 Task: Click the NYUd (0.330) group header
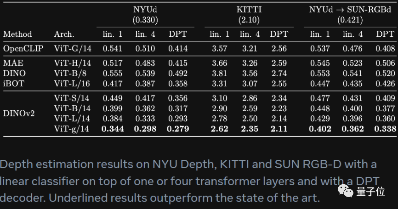[x=145, y=14]
